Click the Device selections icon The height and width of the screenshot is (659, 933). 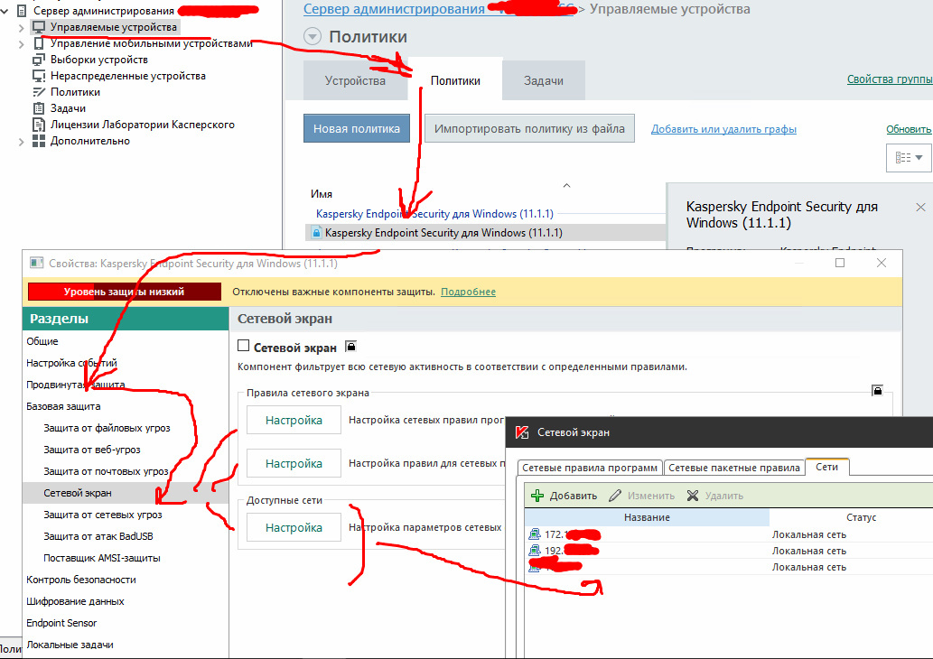click(39, 60)
